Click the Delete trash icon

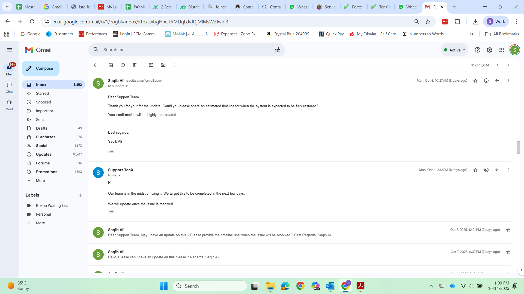135,65
